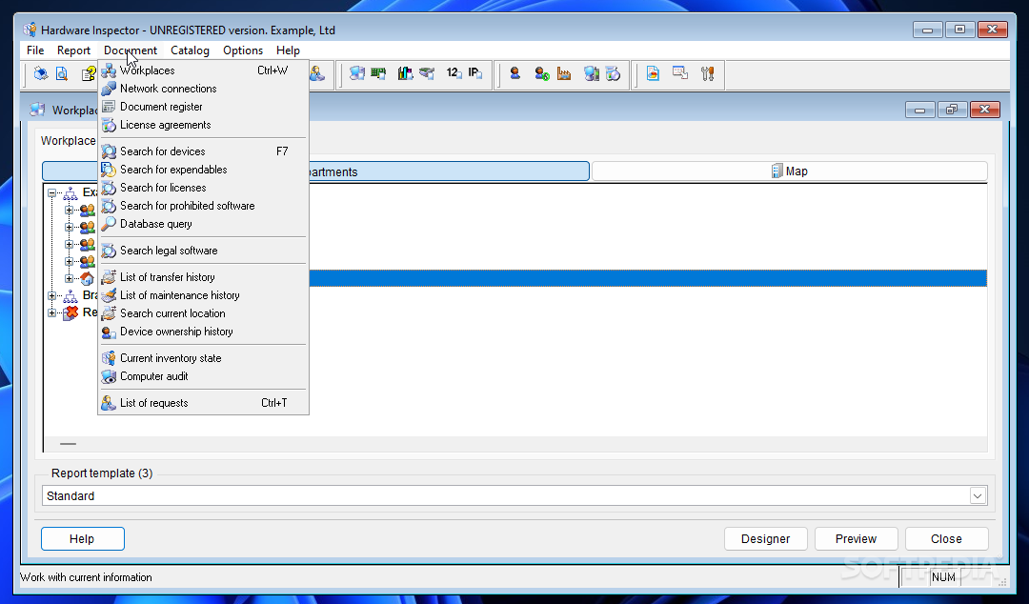Open the Report menu

[x=73, y=50]
